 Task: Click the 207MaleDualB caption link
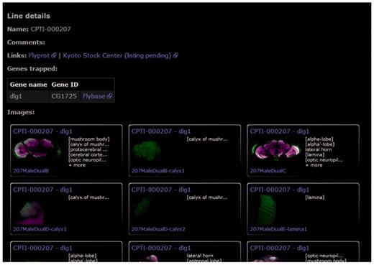(x=31, y=171)
